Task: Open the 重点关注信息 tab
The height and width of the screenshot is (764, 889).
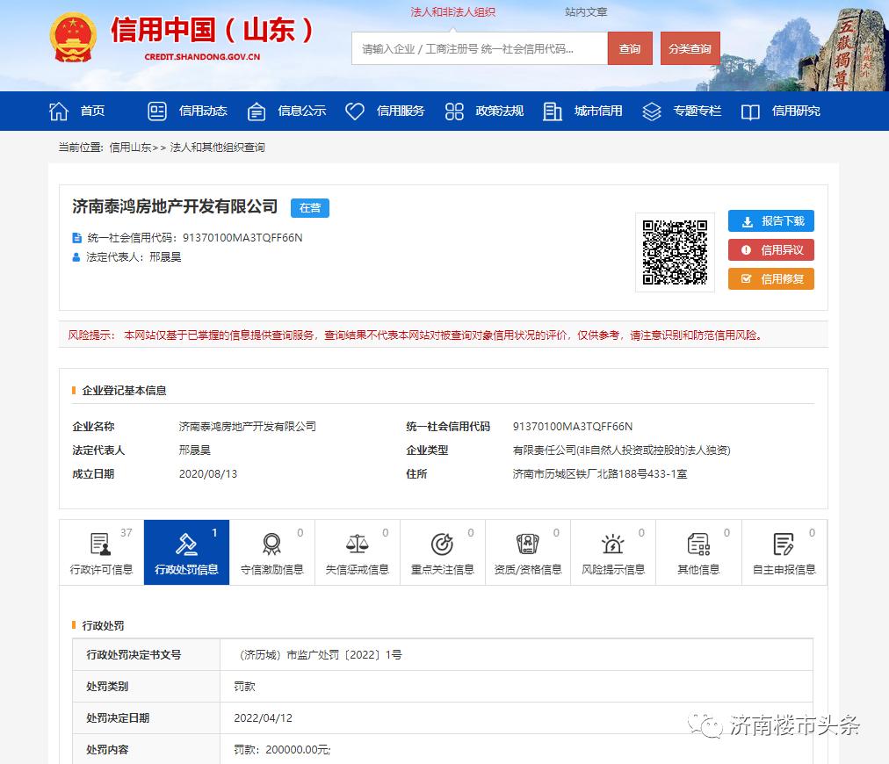Action: pos(441,551)
